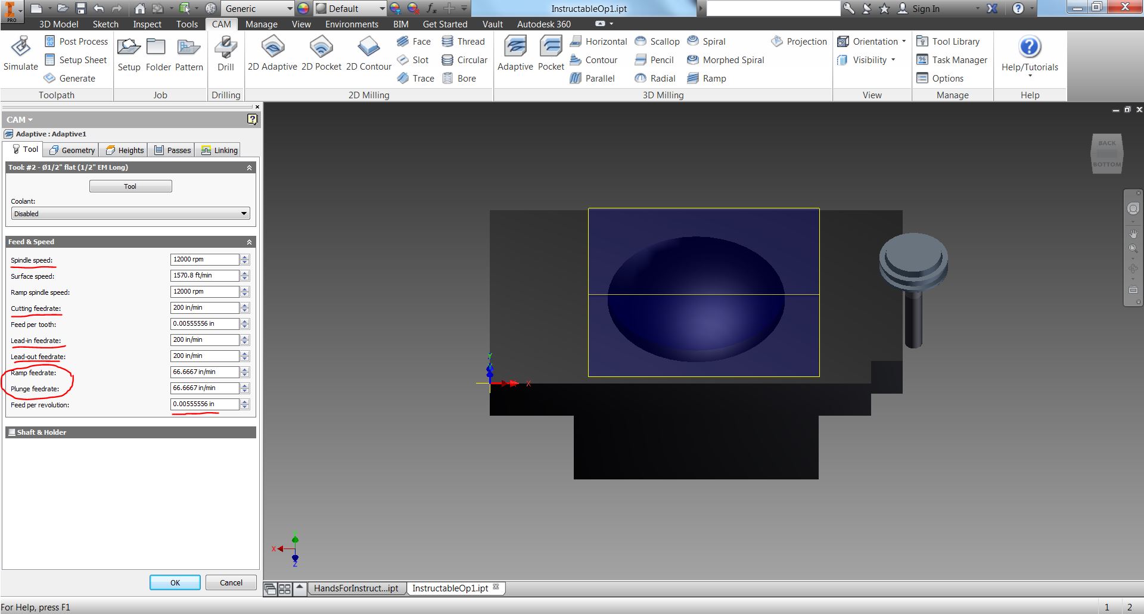
Task: Select the Morphed Spiral strategy
Action: pyautogui.click(x=725, y=60)
